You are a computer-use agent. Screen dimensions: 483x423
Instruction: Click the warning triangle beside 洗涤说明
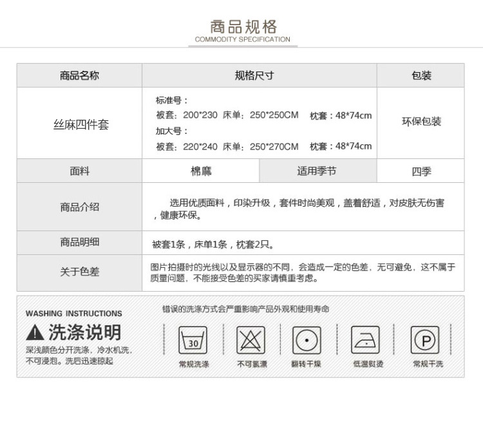35,333
